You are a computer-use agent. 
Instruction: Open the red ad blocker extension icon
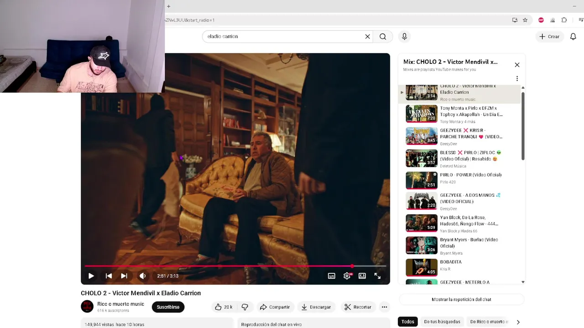pyautogui.click(x=541, y=20)
